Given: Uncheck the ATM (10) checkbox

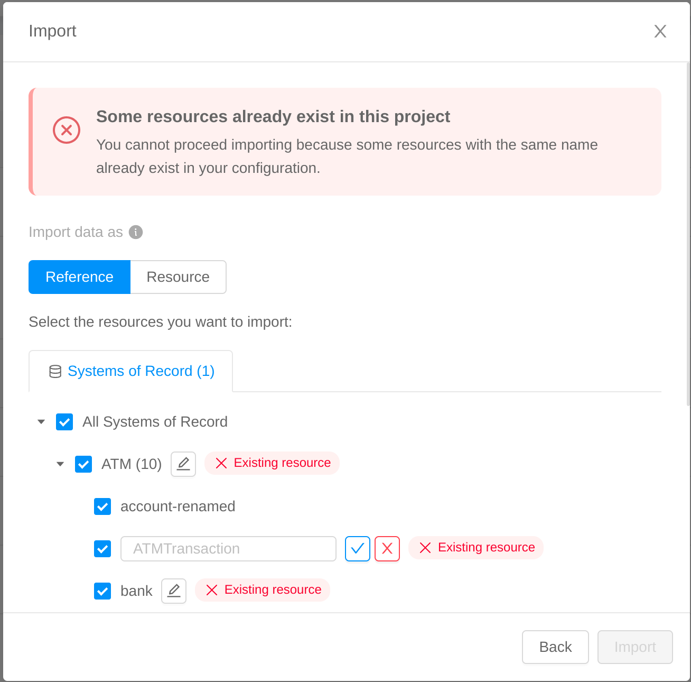Looking at the screenshot, I should point(83,464).
